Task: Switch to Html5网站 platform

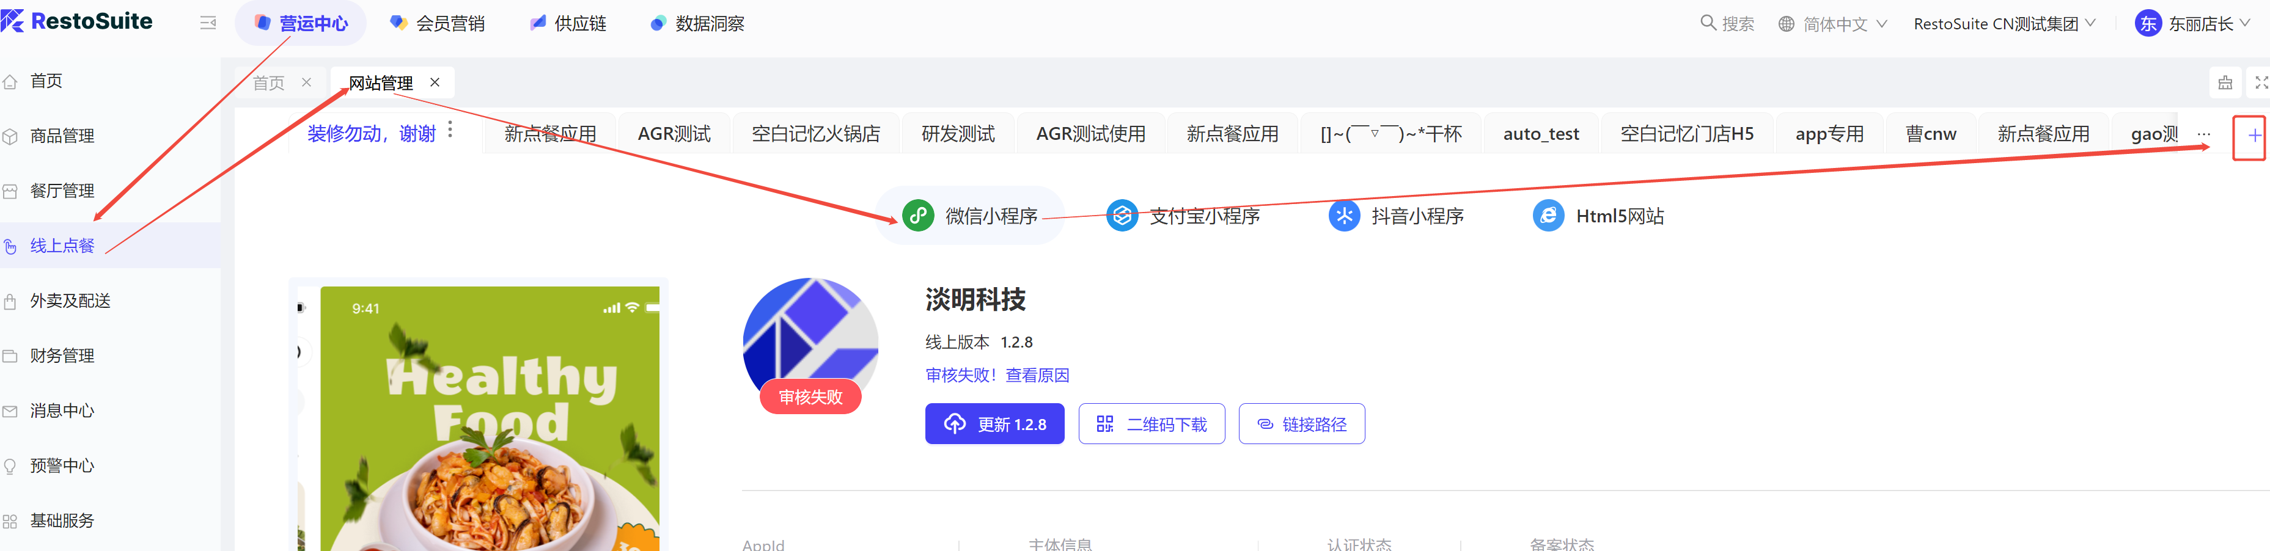Action: [x=1598, y=216]
